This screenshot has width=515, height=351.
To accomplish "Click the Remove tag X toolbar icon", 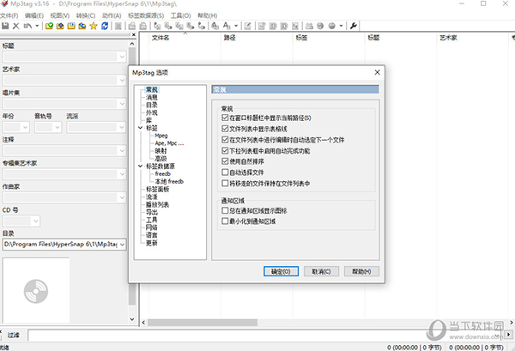I will coord(15,26).
